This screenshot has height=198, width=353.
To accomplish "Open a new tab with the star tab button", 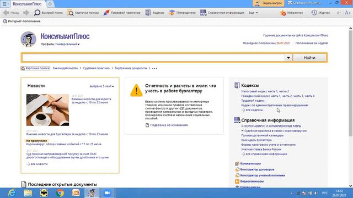I will 50,4.
